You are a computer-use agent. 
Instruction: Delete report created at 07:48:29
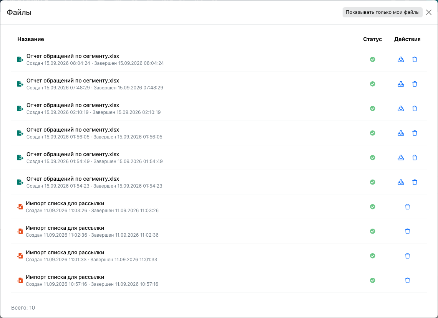pyautogui.click(x=415, y=84)
